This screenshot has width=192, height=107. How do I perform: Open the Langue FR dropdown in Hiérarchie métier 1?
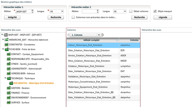pos(62,11)
